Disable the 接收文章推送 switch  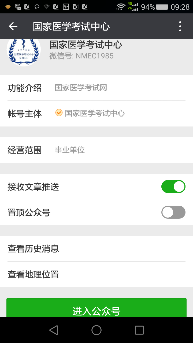coord(173,187)
